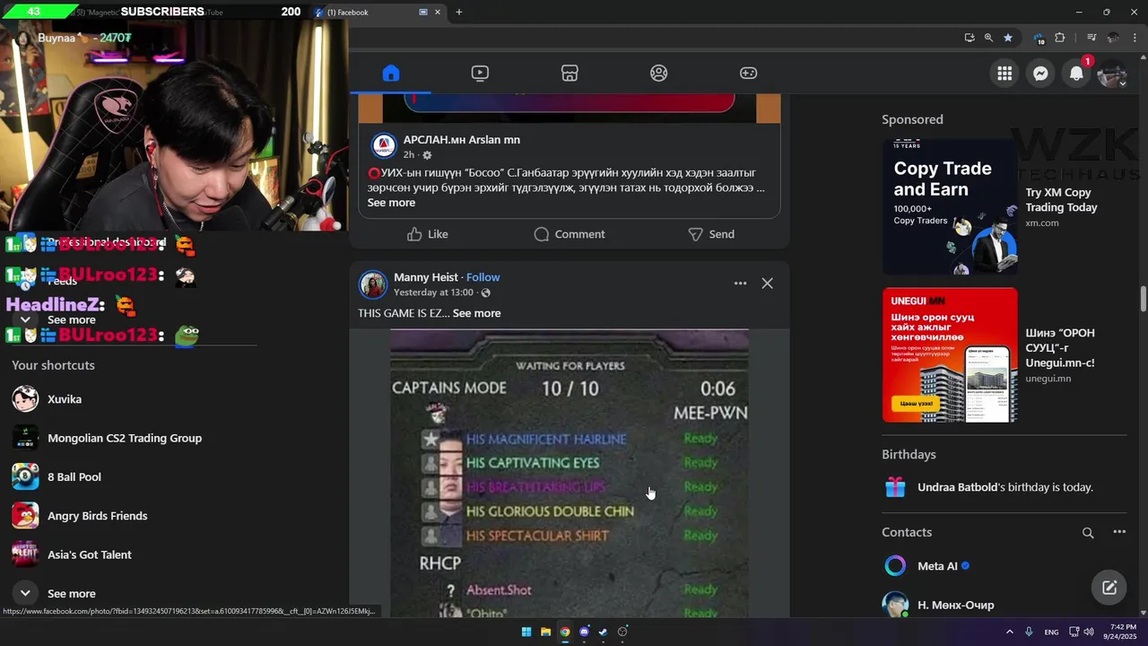Comment on the Arslan mn post

[x=570, y=234]
